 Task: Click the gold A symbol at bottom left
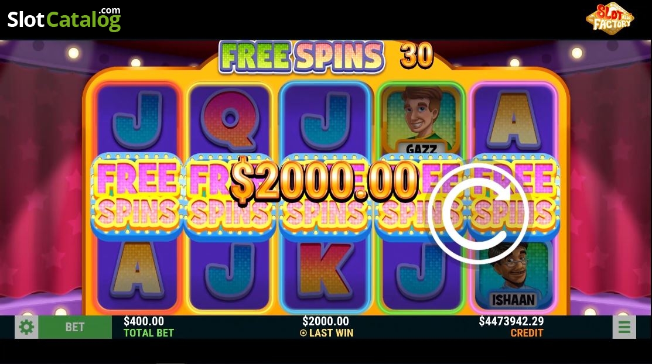(137, 270)
